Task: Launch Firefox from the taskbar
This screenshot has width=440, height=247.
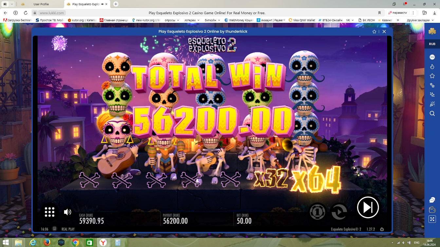Action: (47, 242)
